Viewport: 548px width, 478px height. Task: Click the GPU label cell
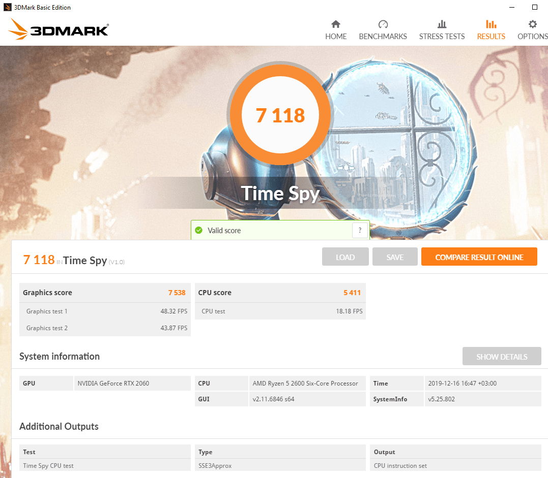[46, 383]
